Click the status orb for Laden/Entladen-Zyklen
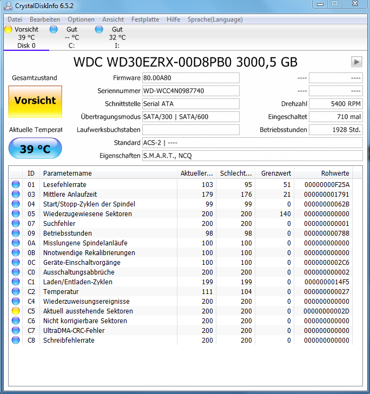The width and height of the screenshot is (370, 394). pos(16,282)
